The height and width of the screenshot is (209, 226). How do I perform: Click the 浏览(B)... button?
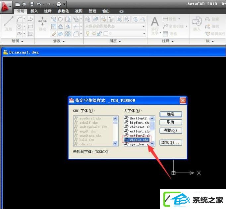click(171, 143)
